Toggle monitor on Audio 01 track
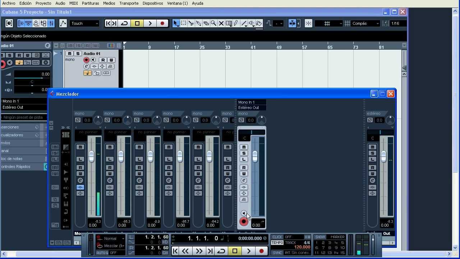 [x=93, y=60]
